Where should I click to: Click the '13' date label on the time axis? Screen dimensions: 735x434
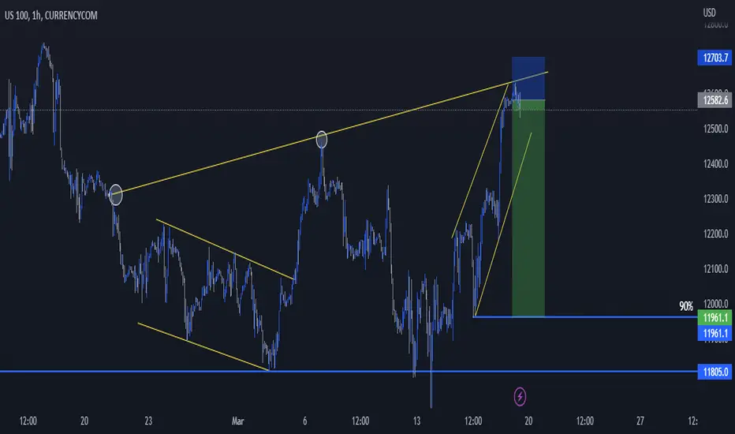(x=416, y=421)
